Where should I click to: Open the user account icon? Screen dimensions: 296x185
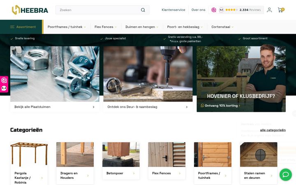(269, 10)
